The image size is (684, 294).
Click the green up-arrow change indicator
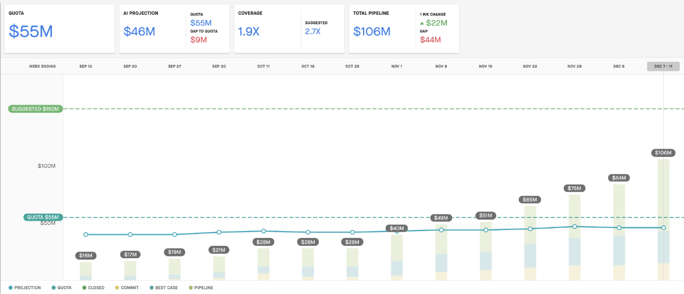click(x=421, y=23)
